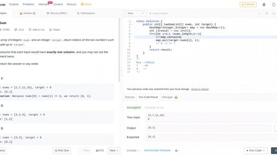
Task: Click the streak flame icon in the top bar
Action: (x=274, y=4)
